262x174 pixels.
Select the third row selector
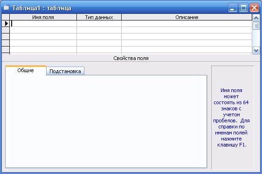tap(6, 37)
